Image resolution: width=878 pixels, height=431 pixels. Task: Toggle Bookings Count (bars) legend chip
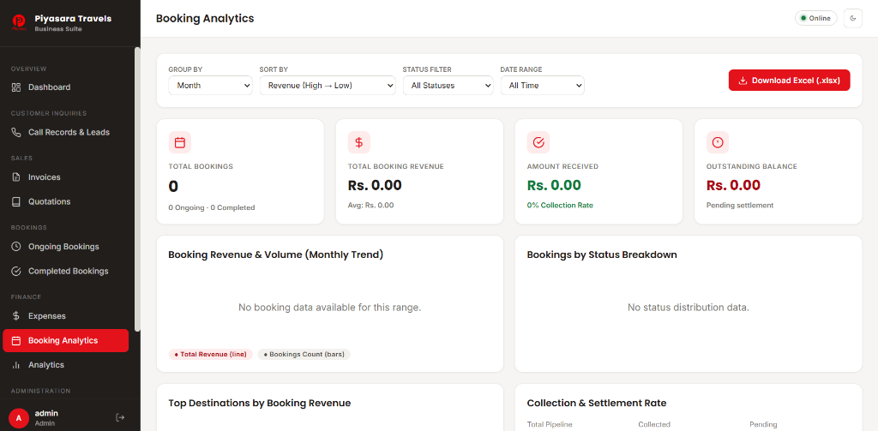pyautogui.click(x=304, y=355)
